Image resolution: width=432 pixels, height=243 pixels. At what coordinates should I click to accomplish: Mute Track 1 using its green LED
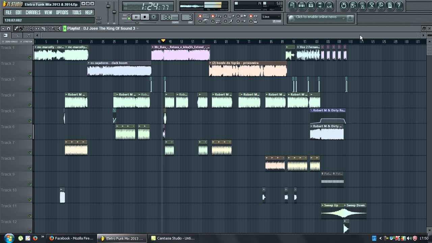coord(30,57)
